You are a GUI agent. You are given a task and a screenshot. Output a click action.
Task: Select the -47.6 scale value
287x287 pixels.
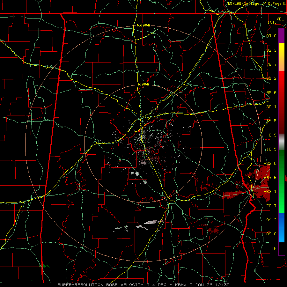[270, 177]
